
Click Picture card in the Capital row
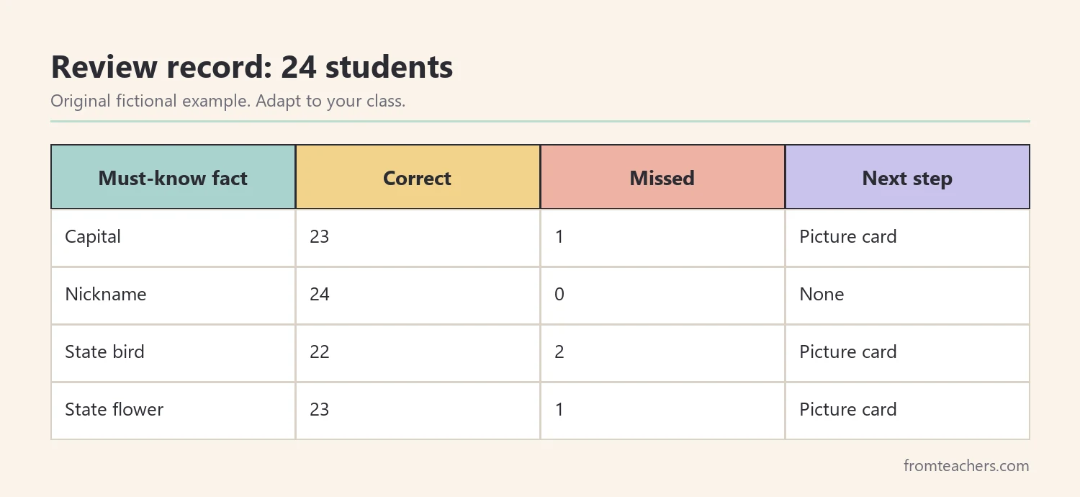907,238
